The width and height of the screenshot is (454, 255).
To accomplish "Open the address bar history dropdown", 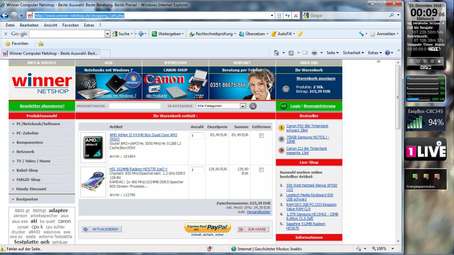I will [x=272, y=15].
